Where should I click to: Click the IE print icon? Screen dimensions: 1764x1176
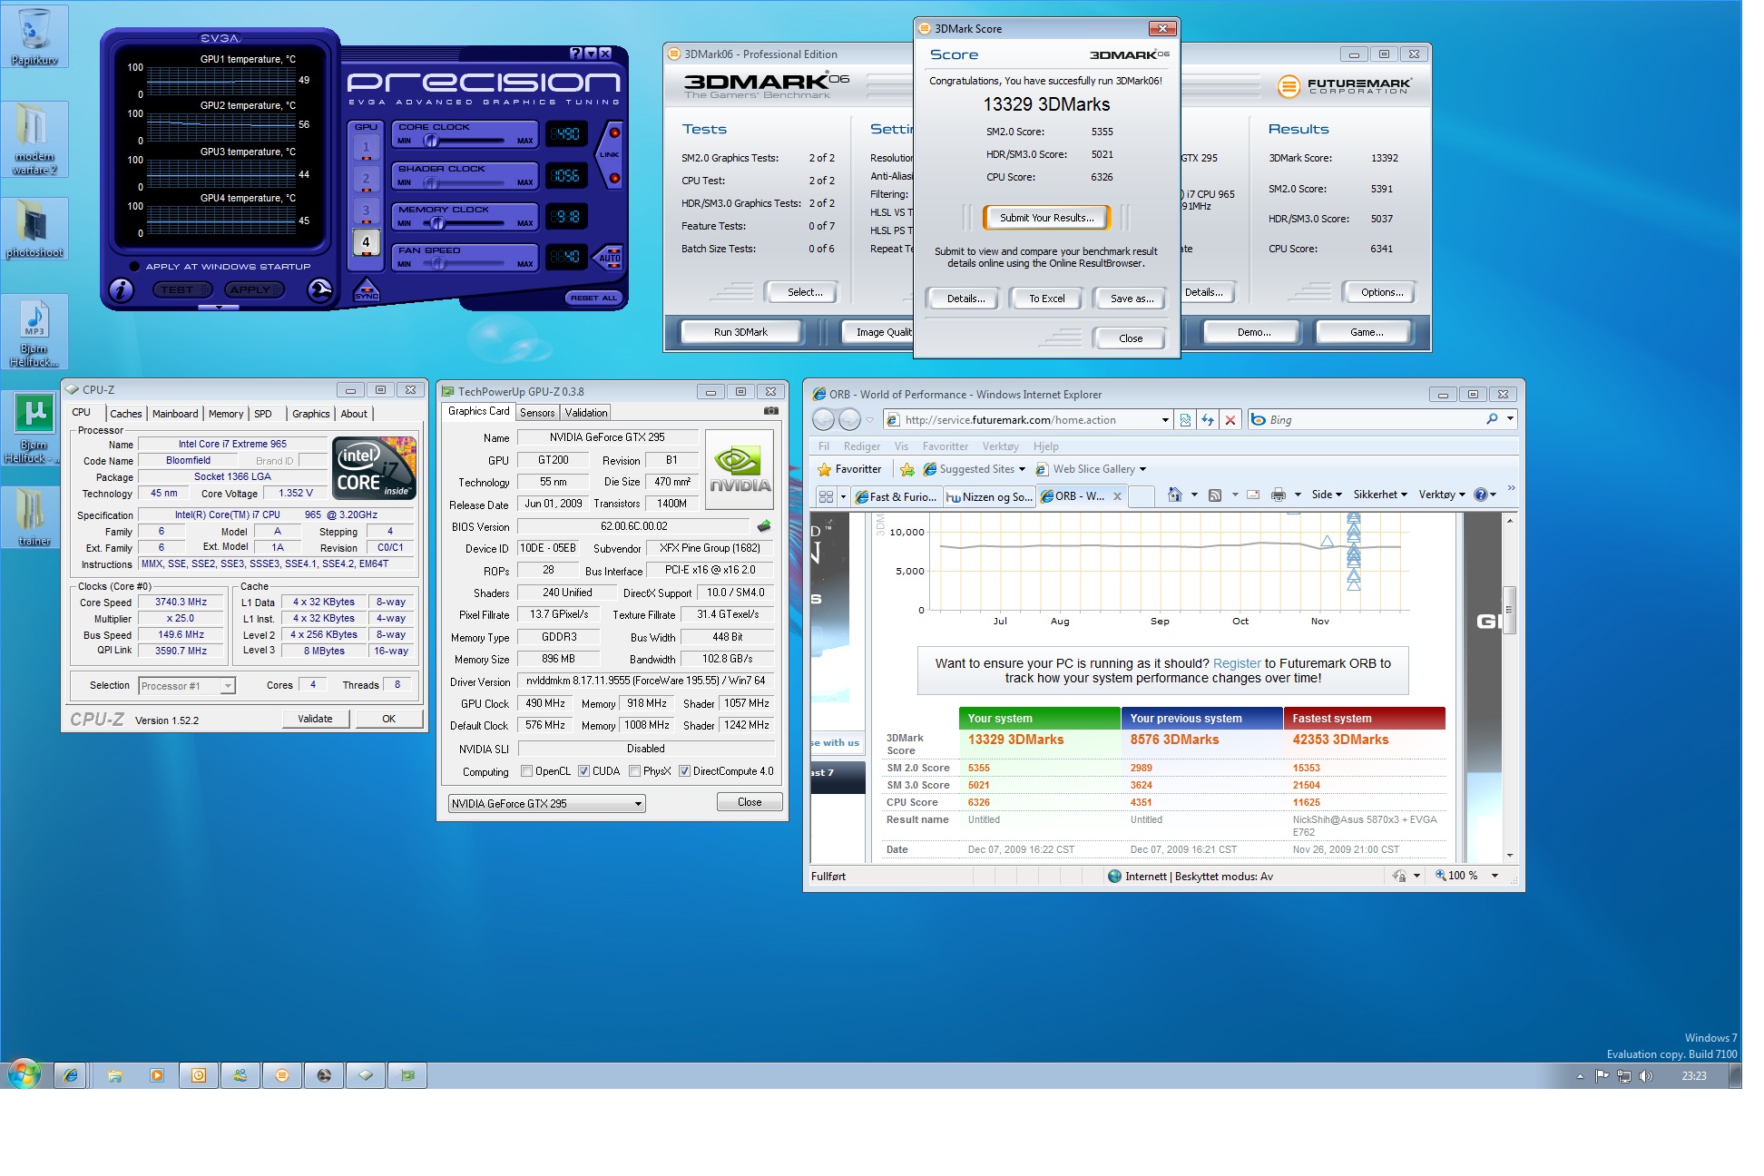pos(1279,495)
